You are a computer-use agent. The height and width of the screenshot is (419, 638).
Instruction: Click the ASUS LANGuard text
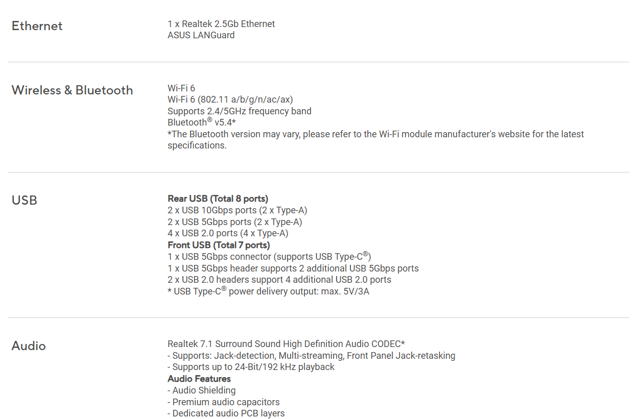coord(201,35)
